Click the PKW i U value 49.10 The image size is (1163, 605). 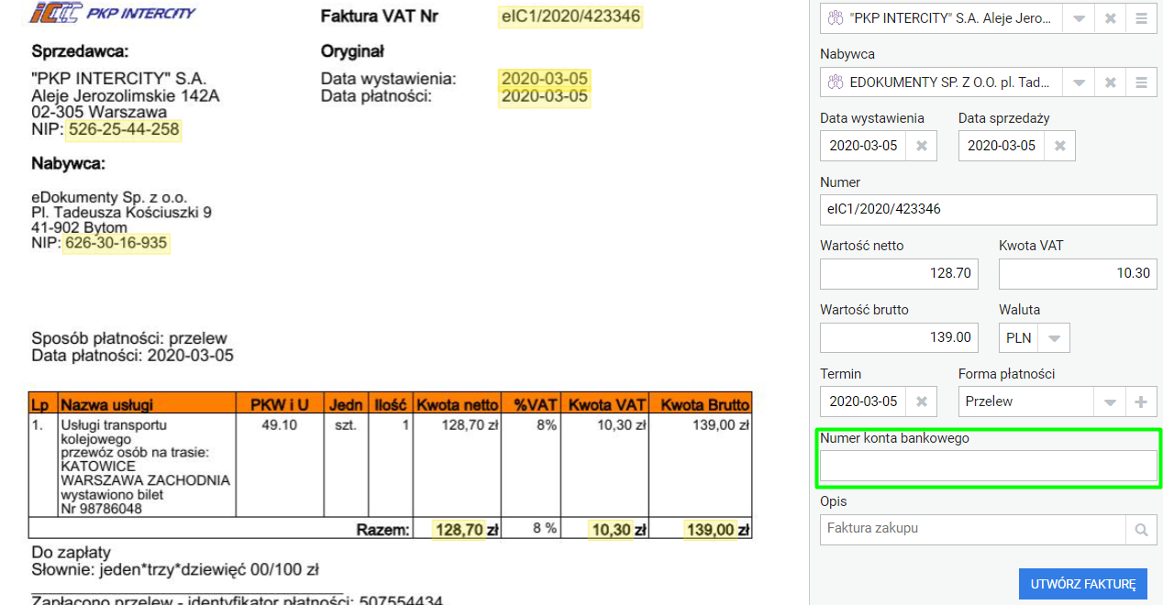[x=279, y=425]
